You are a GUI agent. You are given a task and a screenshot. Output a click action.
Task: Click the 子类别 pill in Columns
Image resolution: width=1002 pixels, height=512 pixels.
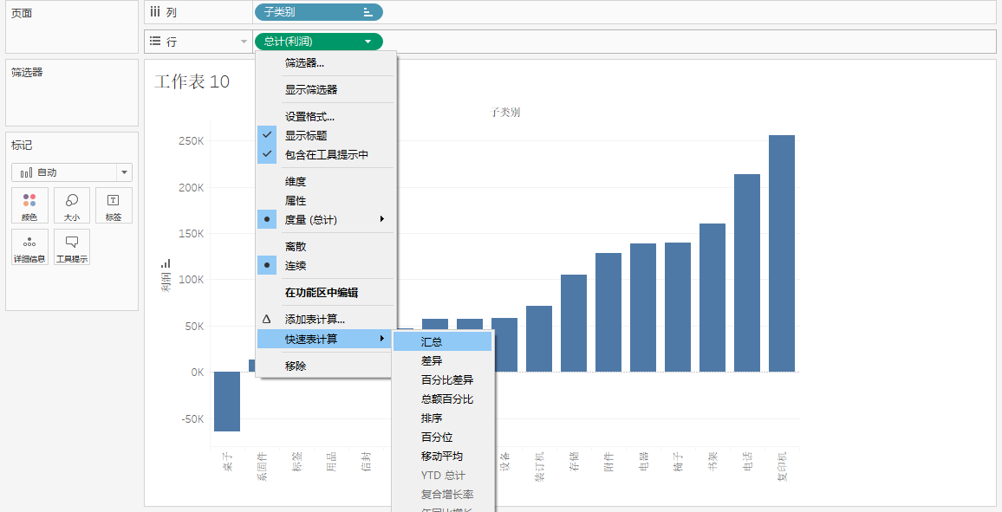(x=318, y=12)
